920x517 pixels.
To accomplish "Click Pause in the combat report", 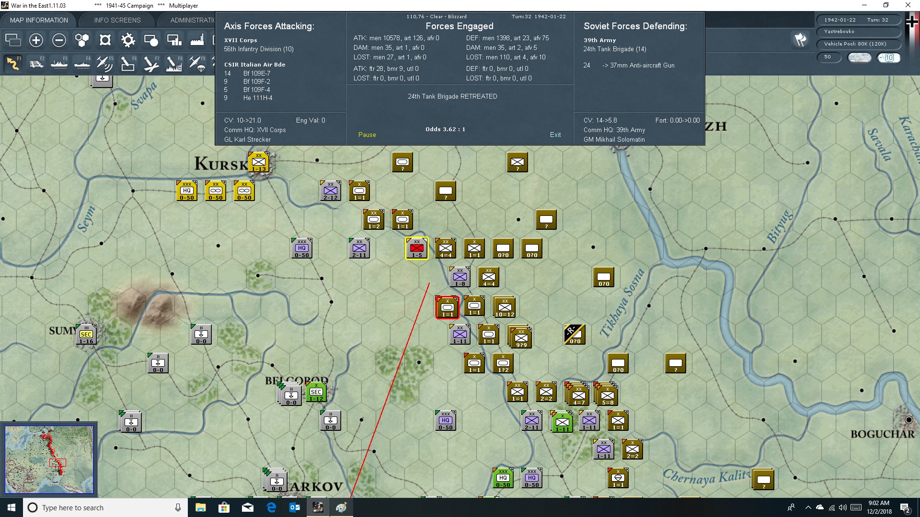I will 367,135.
